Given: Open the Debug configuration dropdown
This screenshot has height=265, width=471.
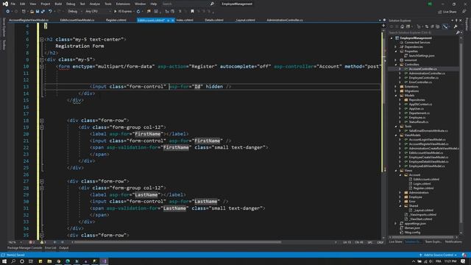Looking at the screenshot, I should coord(74,12).
